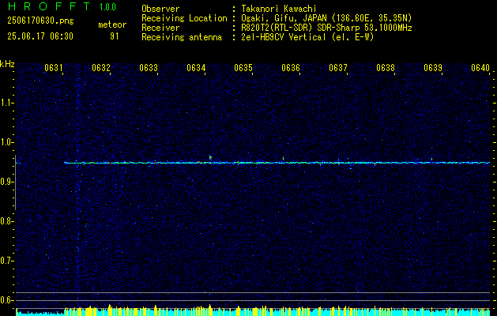This screenshot has width=497, height=316.
Task: Click the 0.7 kHz axis label
Action: coord(6,261)
